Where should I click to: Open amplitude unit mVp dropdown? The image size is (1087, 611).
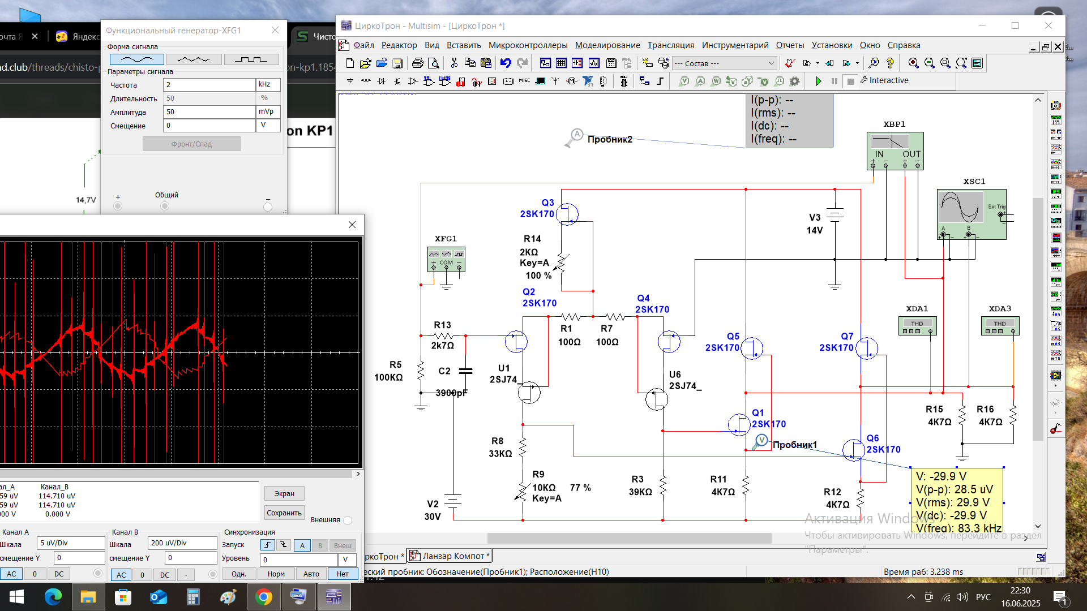[x=268, y=111]
